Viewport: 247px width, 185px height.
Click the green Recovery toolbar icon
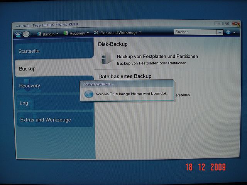(66, 33)
